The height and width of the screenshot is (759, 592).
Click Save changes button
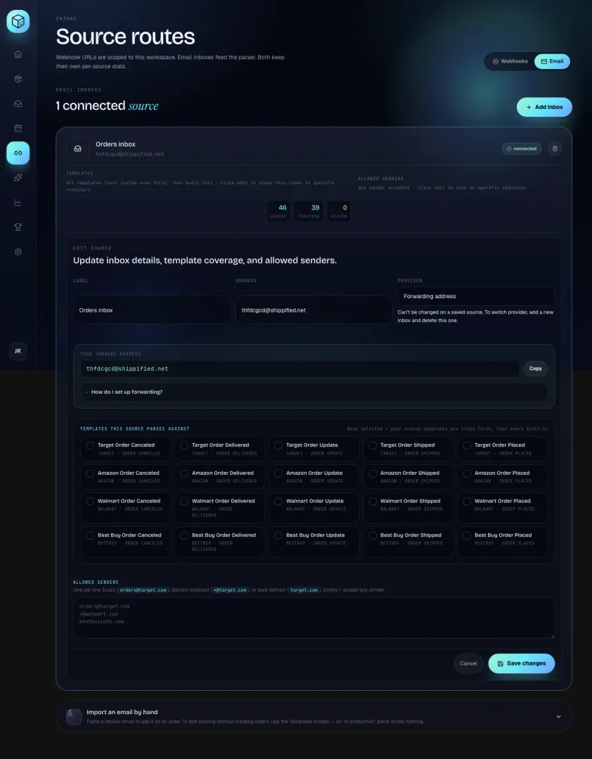click(522, 663)
